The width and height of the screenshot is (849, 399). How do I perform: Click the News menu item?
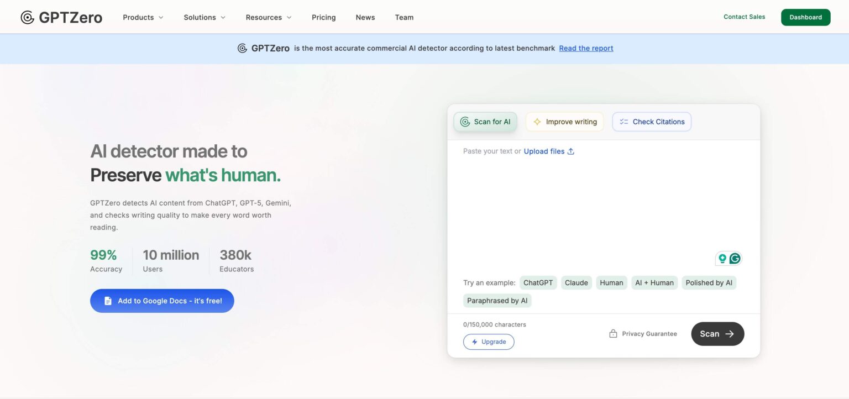click(x=365, y=17)
